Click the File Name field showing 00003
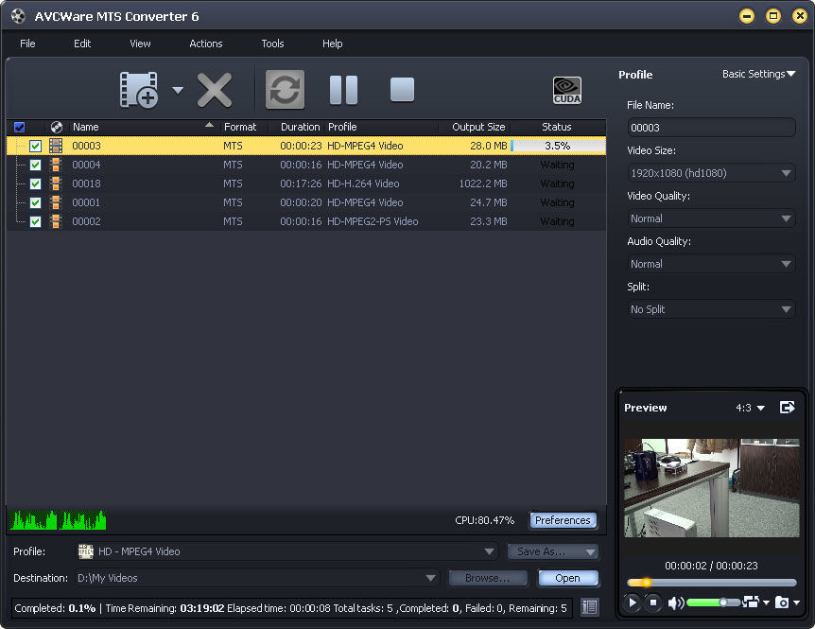 click(711, 128)
